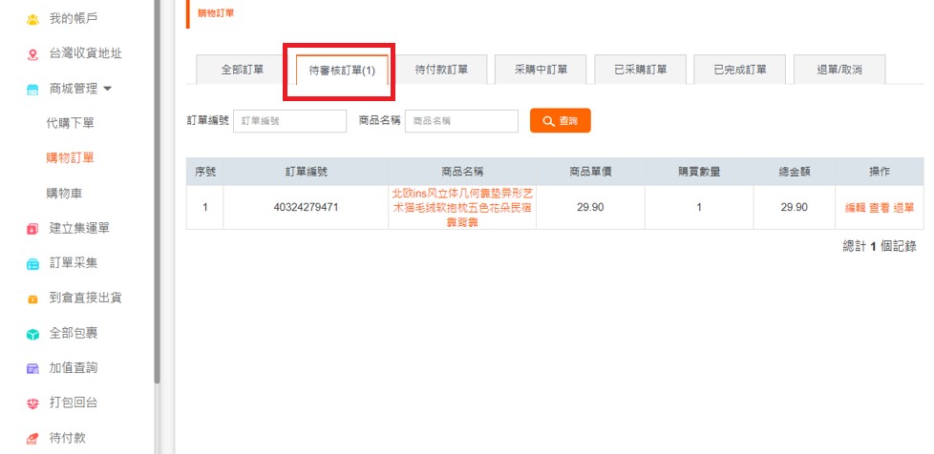Click the 全部包裹 cube icon
The width and height of the screenshot is (934, 454).
[x=32, y=334]
